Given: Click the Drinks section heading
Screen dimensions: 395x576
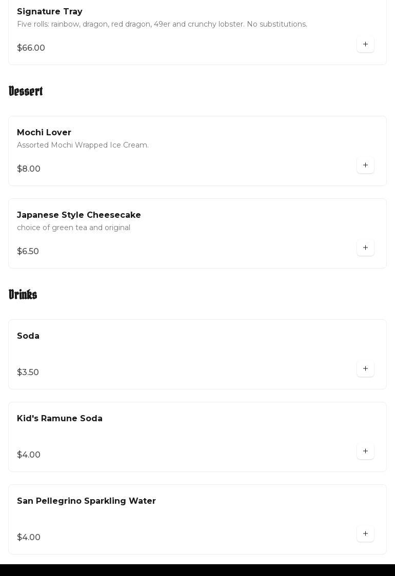Looking at the screenshot, I should (x=23, y=295).
